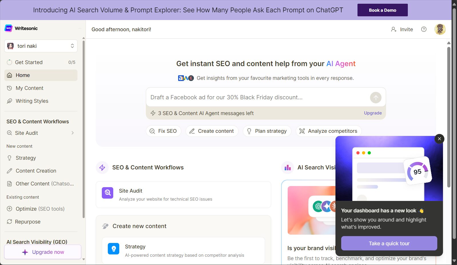Click the Strategy bulb icon in sidebar

[x=9, y=158]
